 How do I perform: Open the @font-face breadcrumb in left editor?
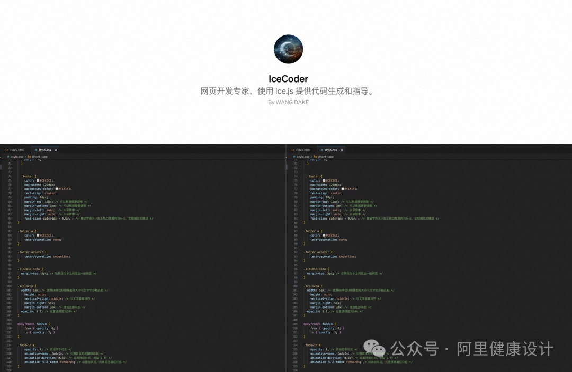point(40,157)
